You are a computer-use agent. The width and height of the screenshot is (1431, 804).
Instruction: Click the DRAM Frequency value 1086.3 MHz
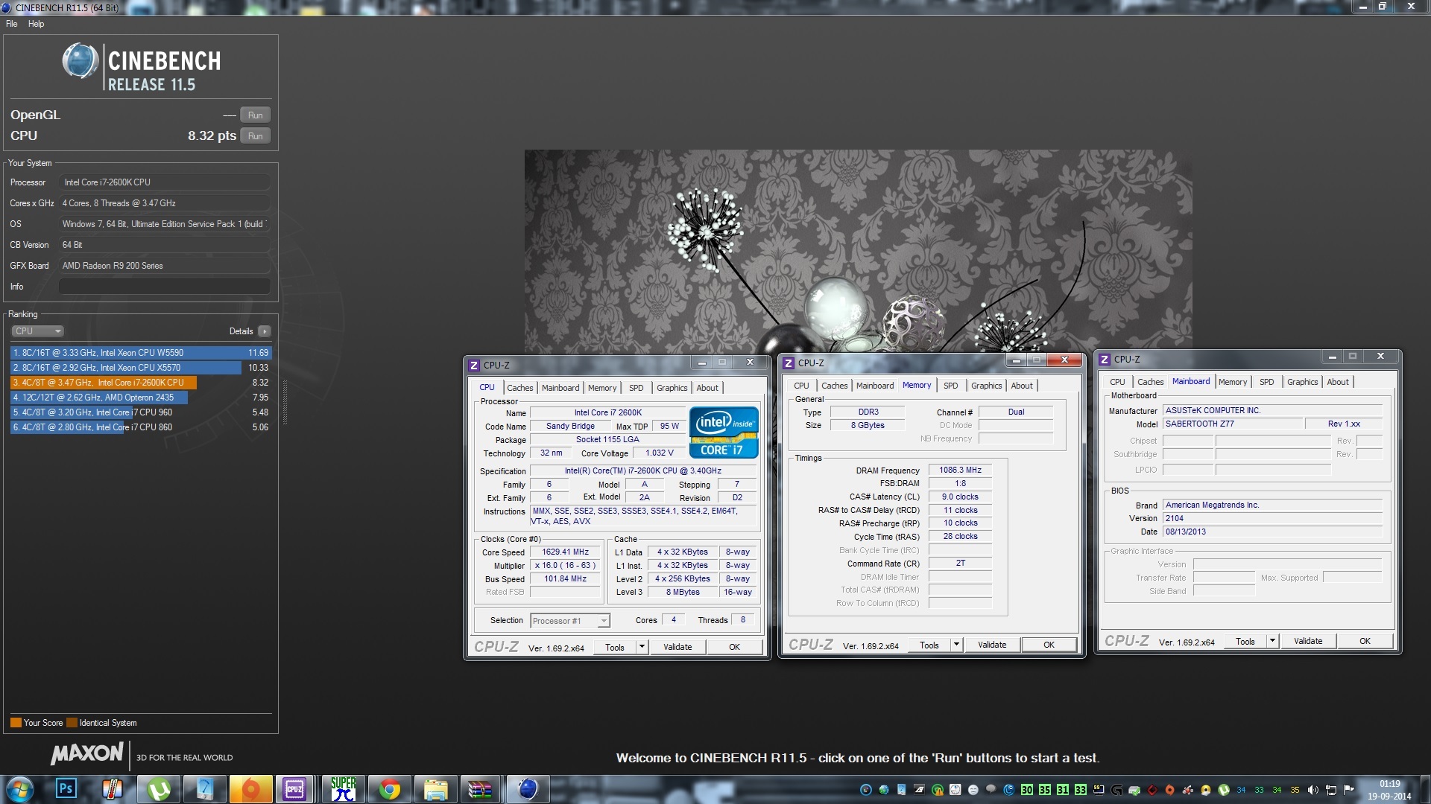coord(960,470)
